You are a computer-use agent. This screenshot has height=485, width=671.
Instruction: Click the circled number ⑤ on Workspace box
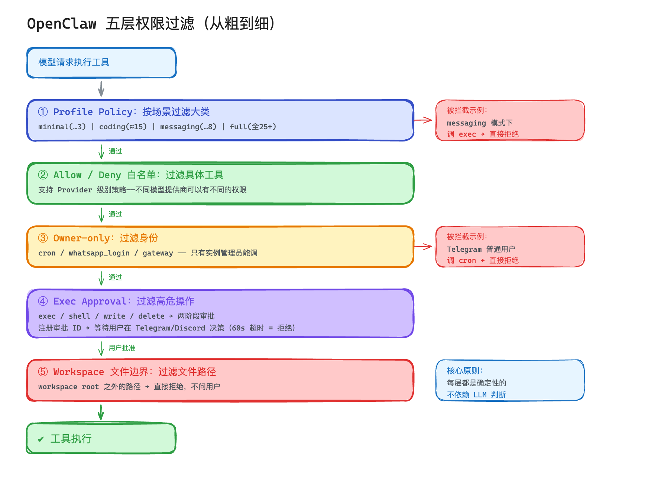coord(43,371)
